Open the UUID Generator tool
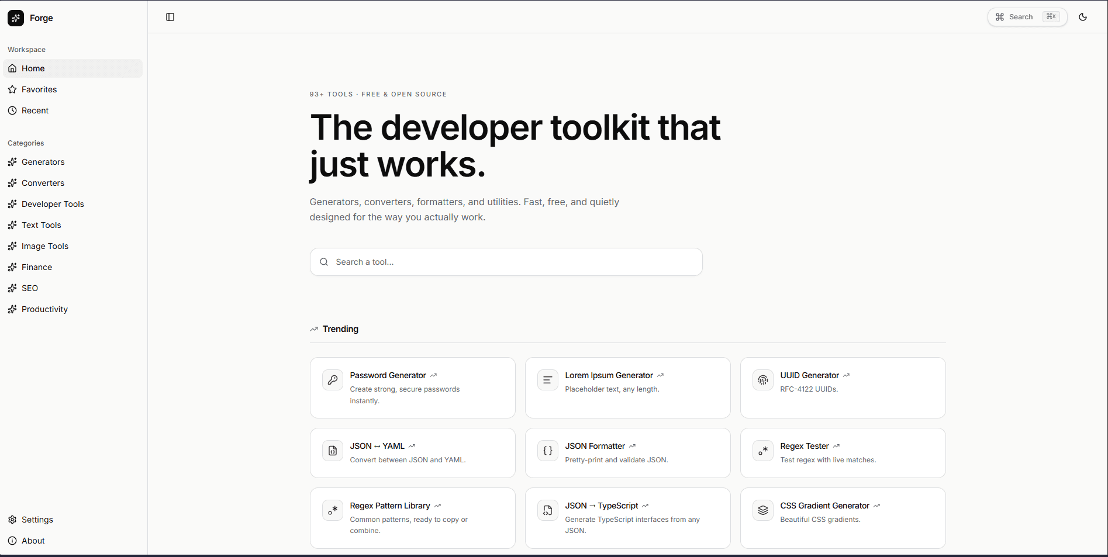1108x557 pixels. pyautogui.click(x=843, y=388)
